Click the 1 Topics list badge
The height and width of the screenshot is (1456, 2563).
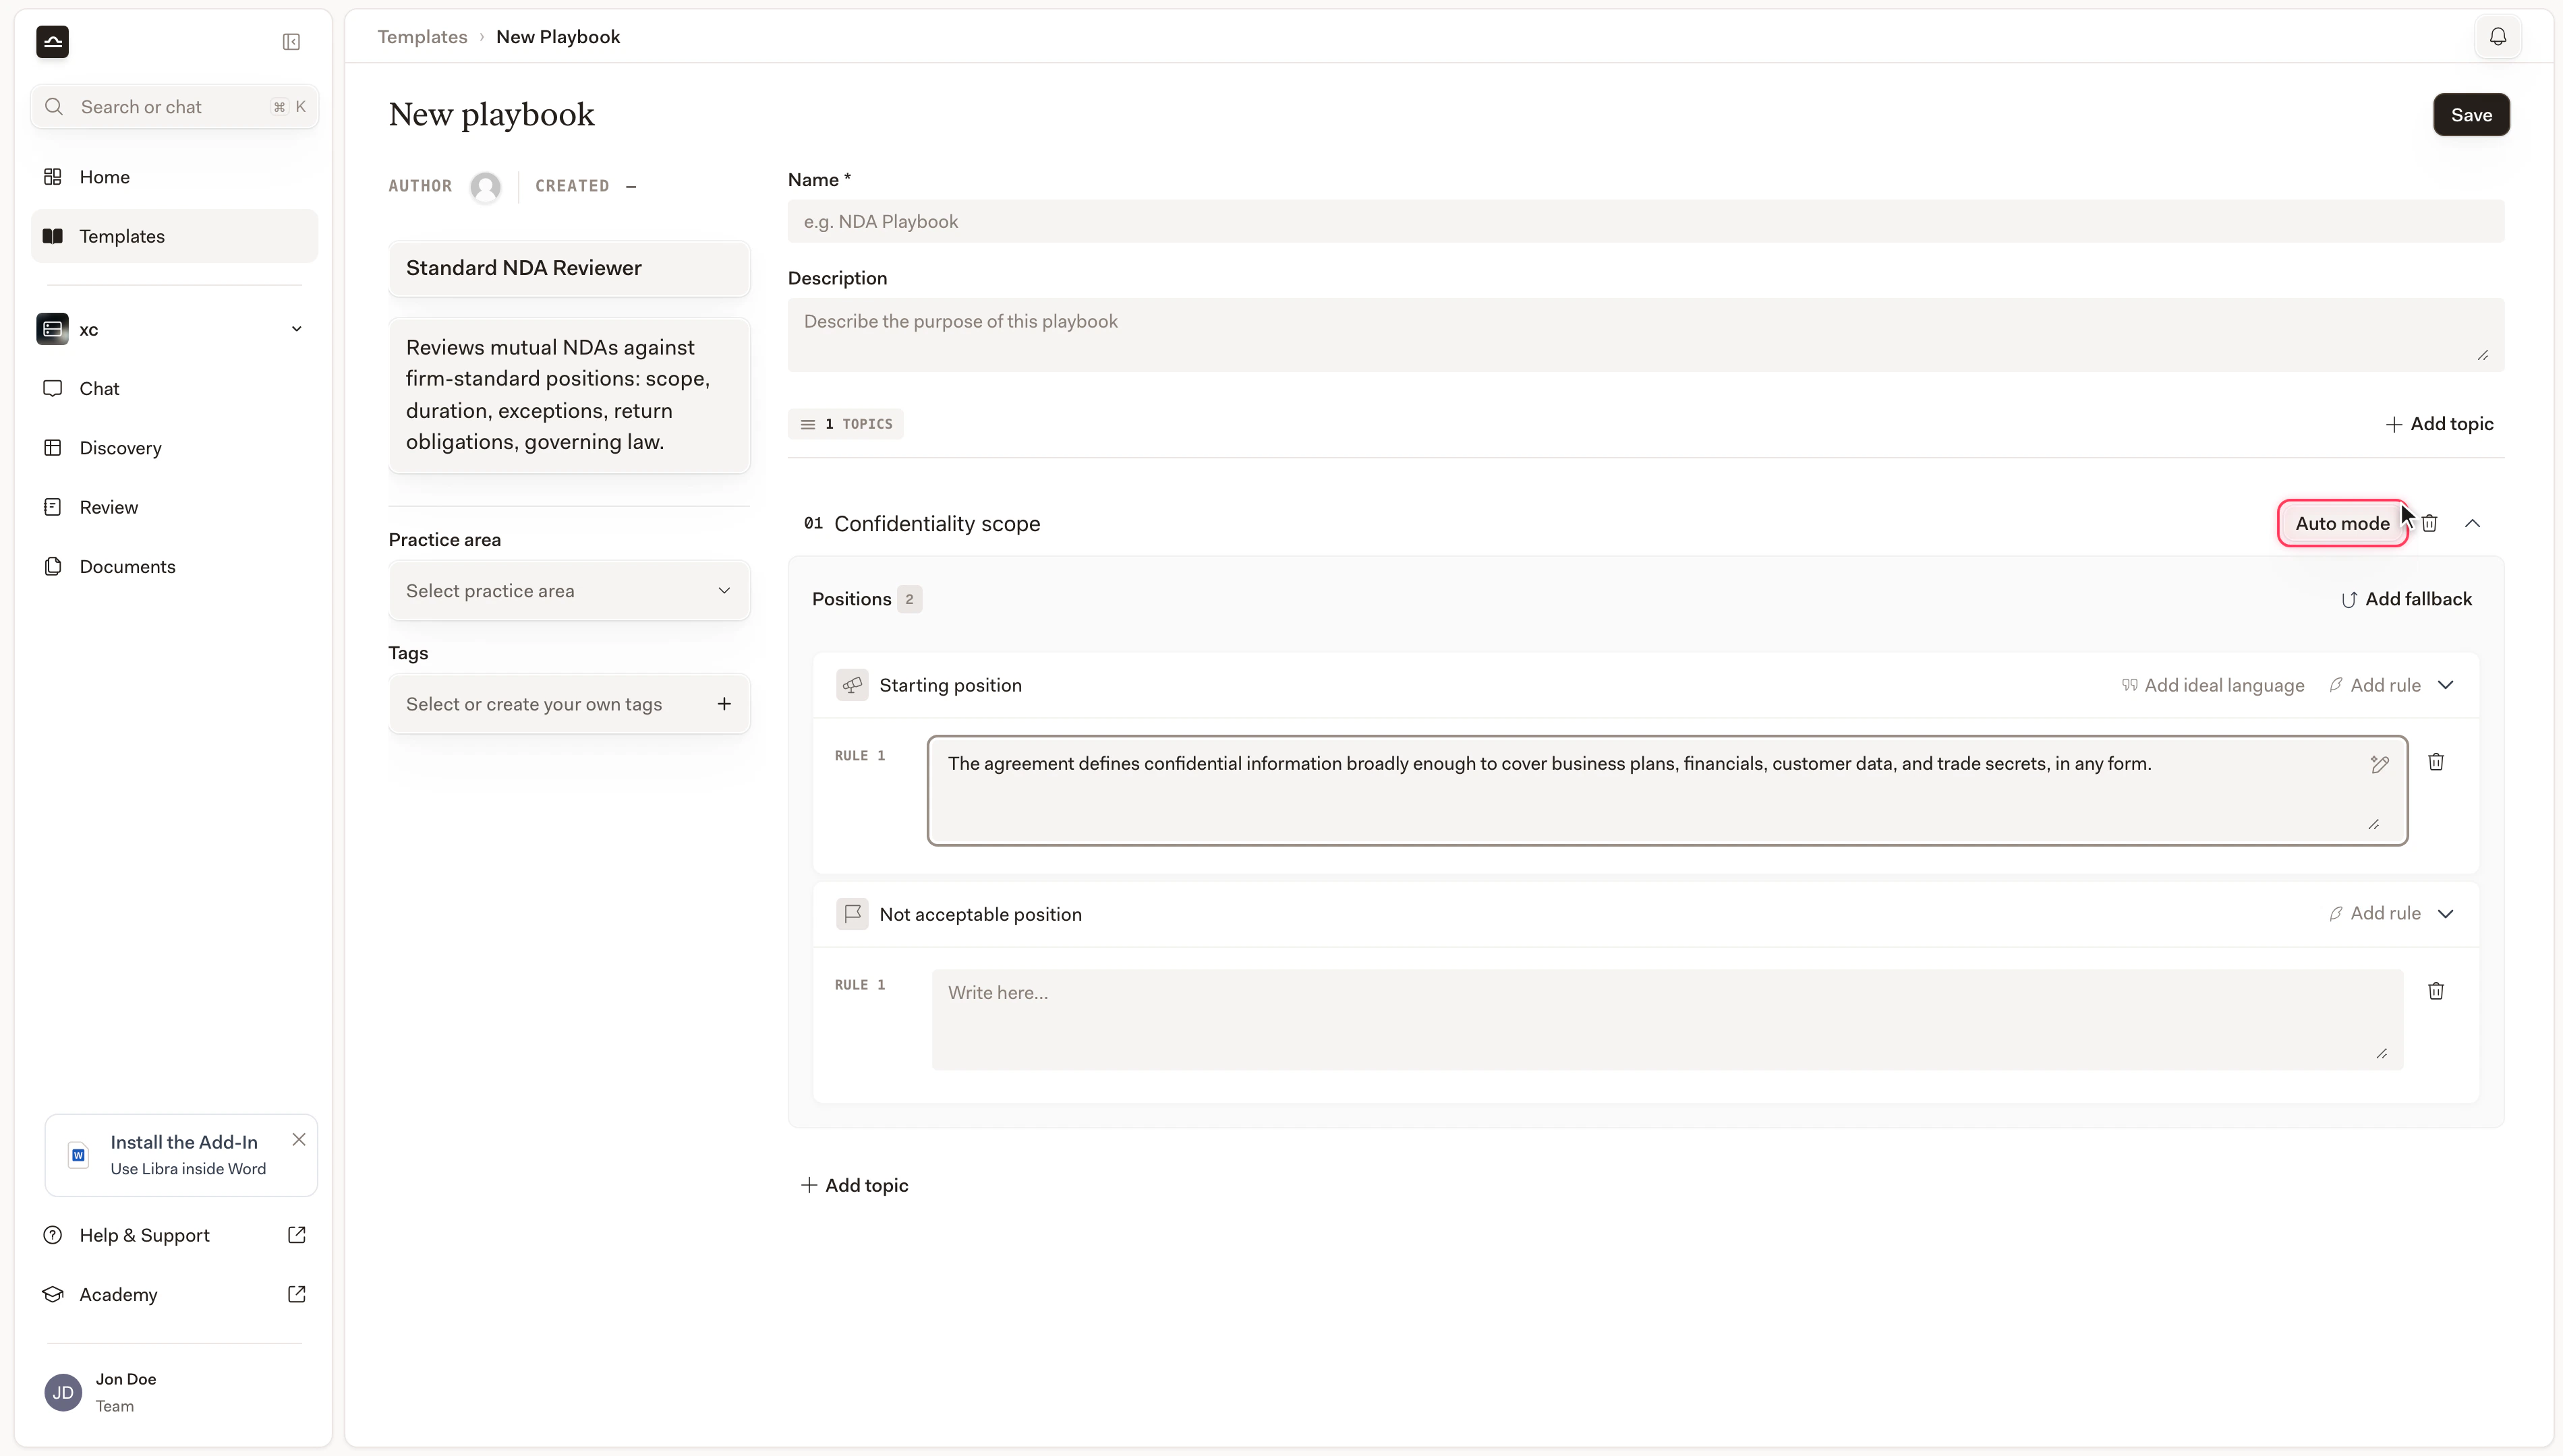845,424
